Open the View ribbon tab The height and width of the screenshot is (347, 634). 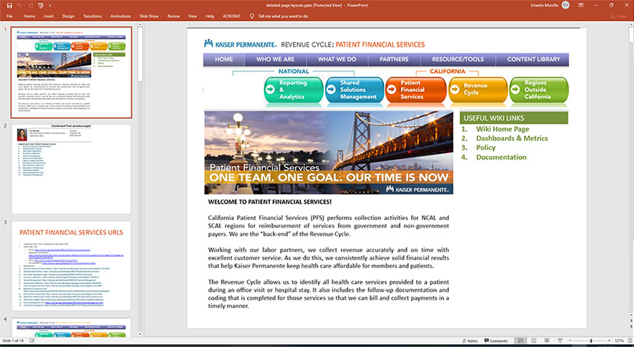coord(192,16)
